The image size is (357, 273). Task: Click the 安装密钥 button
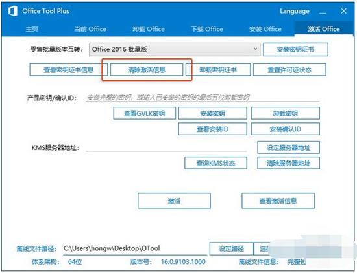point(213,113)
